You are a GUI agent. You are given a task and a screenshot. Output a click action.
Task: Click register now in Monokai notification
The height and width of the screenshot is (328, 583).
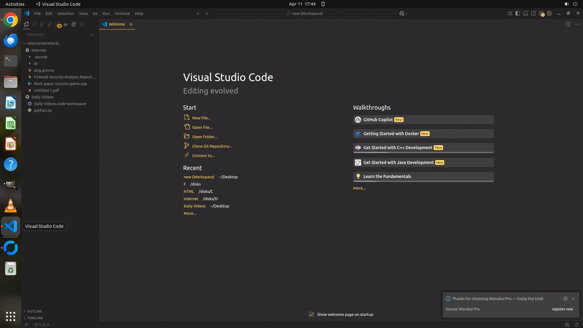point(562,309)
